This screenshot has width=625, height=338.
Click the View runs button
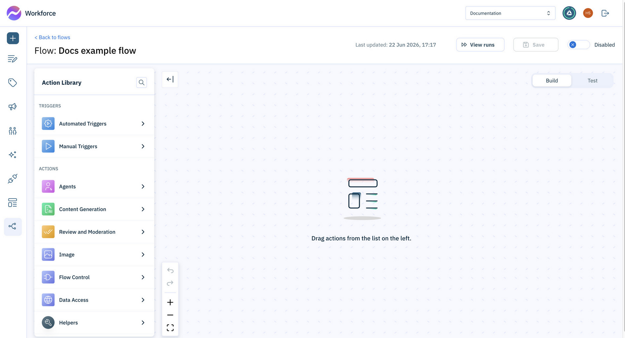pyautogui.click(x=480, y=45)
